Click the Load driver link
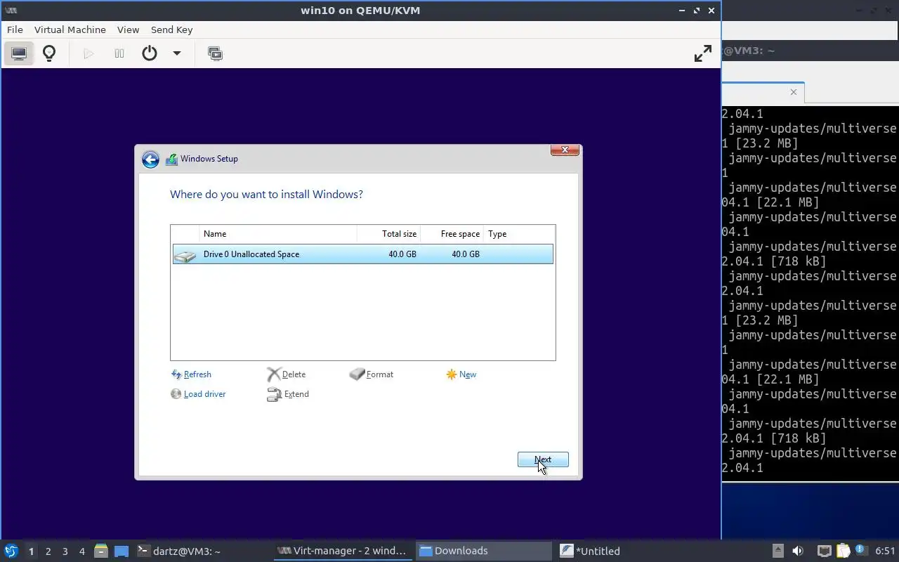The height and width of the screenshot is (562, 899). pos(204,394)
